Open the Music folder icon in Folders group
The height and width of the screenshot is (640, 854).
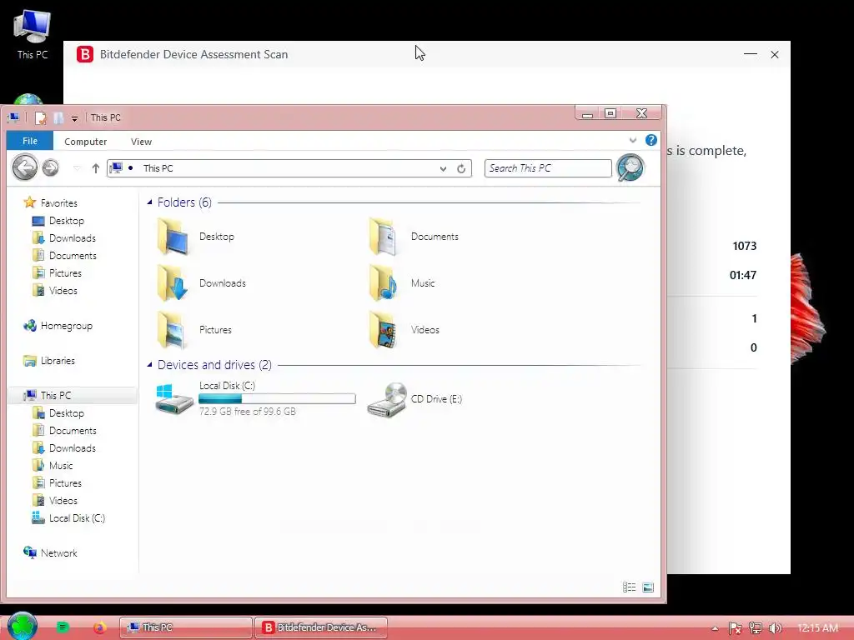384,283
